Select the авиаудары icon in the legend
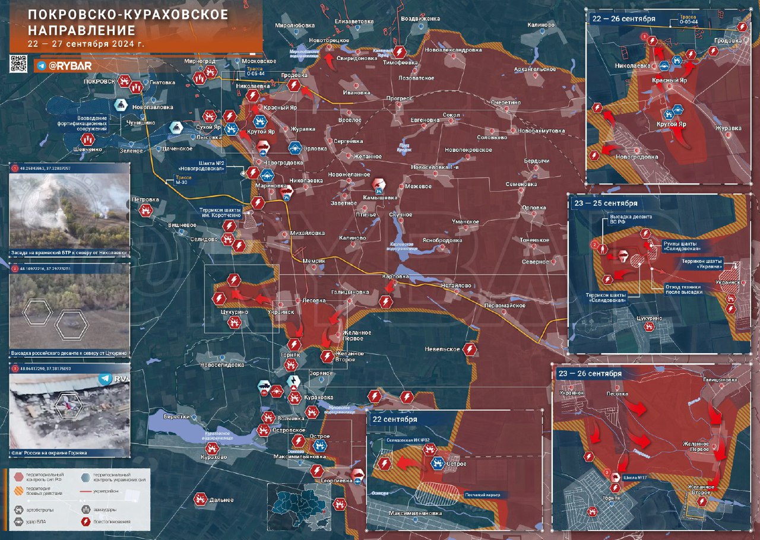This screenshot has width=760, height=540. pos(86,509)
